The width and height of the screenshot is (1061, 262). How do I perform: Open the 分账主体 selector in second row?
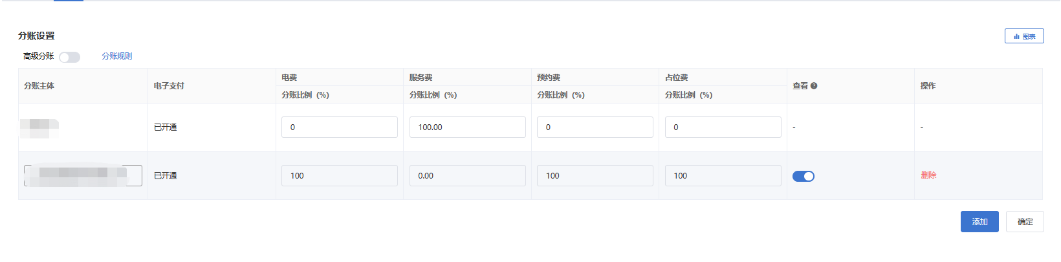[x=83, y=175]
